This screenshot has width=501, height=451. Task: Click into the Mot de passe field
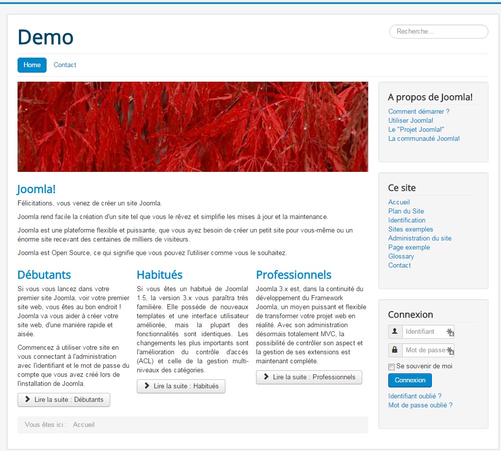pyautogui.click(x=428, y=350)
